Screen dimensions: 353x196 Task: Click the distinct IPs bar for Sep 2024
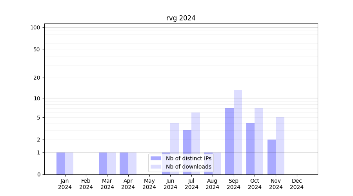click(x=229, y=141)
